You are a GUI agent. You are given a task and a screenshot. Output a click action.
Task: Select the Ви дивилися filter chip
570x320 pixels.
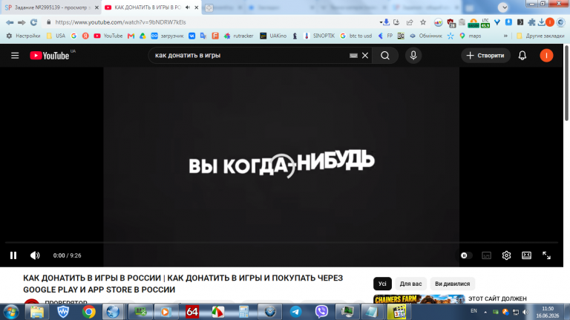click(452, 284)
